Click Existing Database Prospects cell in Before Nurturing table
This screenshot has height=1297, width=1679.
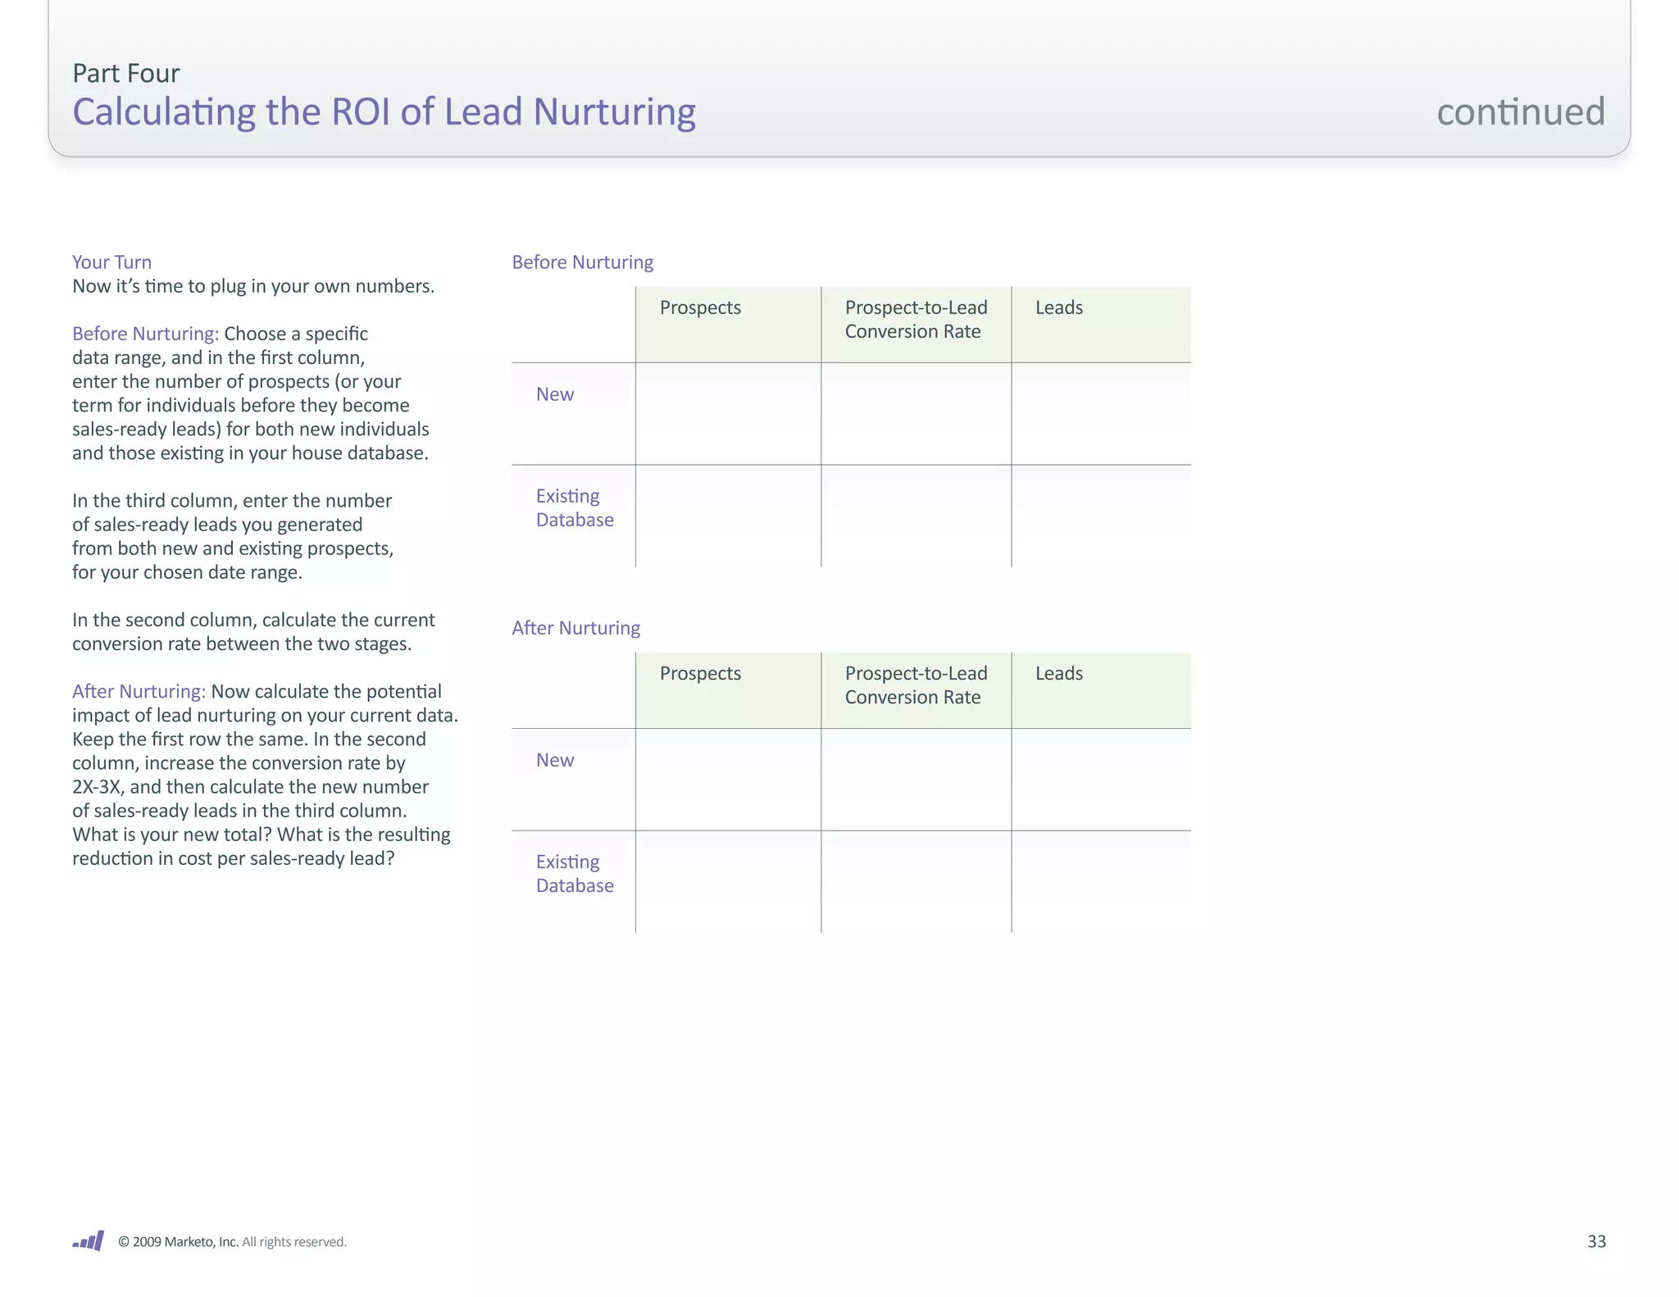(x=728, y=516)
